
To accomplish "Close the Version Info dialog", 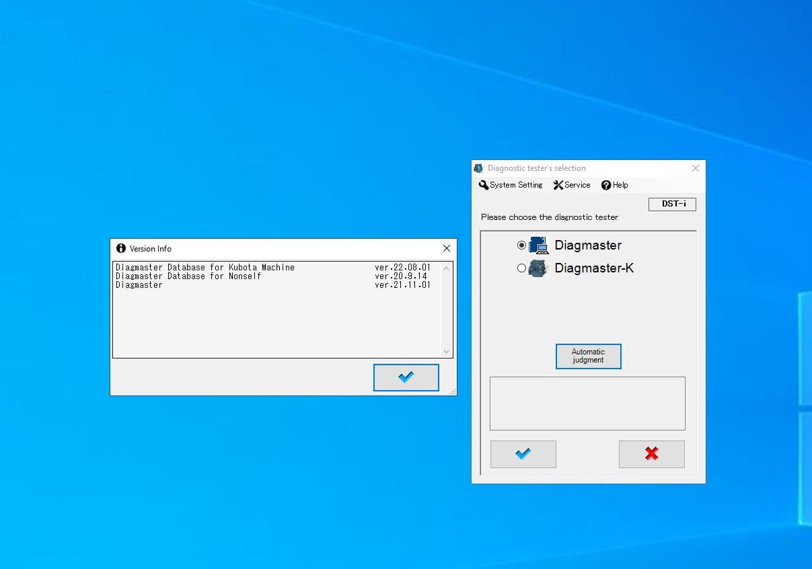I will click(x=447, y=248).
